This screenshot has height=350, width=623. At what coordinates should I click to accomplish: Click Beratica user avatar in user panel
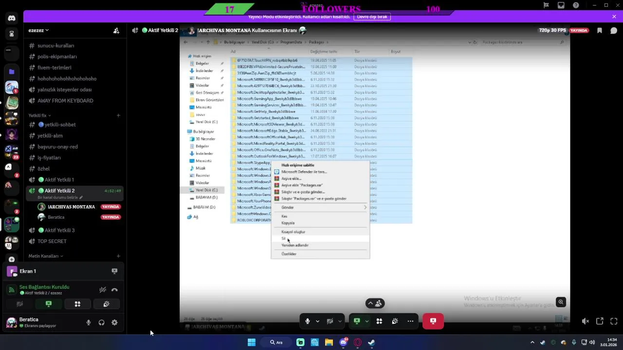point(11,322)
